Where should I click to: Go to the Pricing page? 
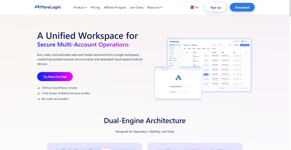tap(95, 7)
